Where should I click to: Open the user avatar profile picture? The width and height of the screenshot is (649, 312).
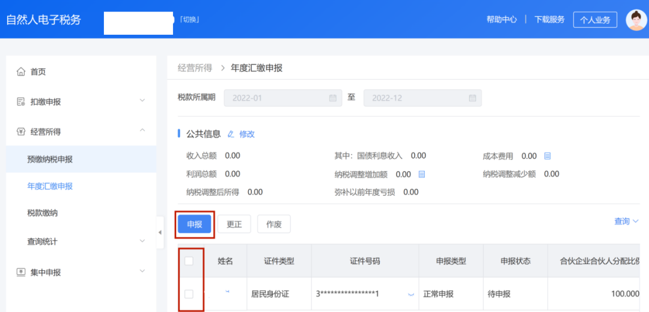tap(636, 20)
